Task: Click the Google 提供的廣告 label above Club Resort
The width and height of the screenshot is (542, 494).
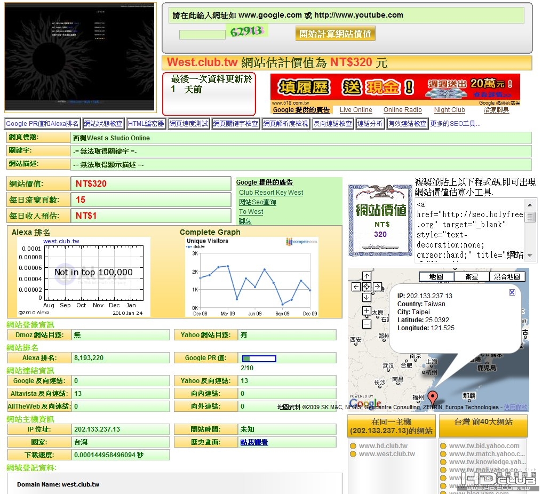Action: [x=265, y=182]
